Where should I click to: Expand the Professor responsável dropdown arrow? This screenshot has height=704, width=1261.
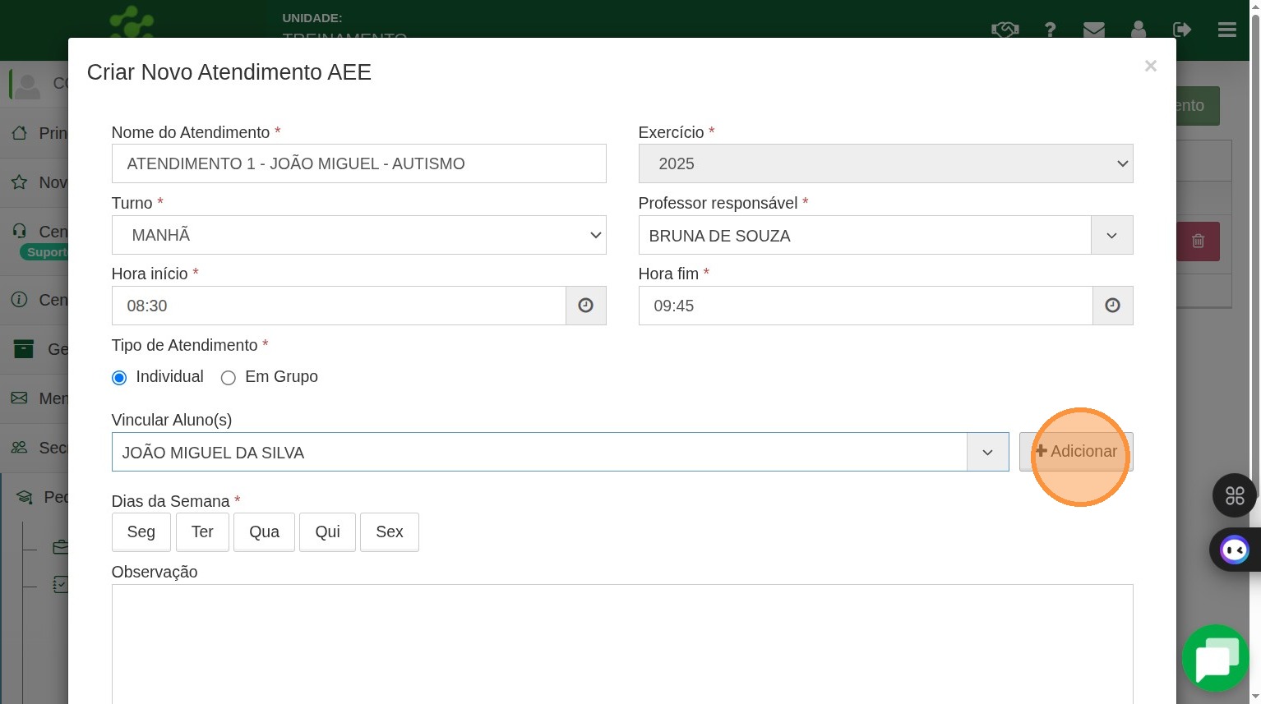tap(1111, 236)
